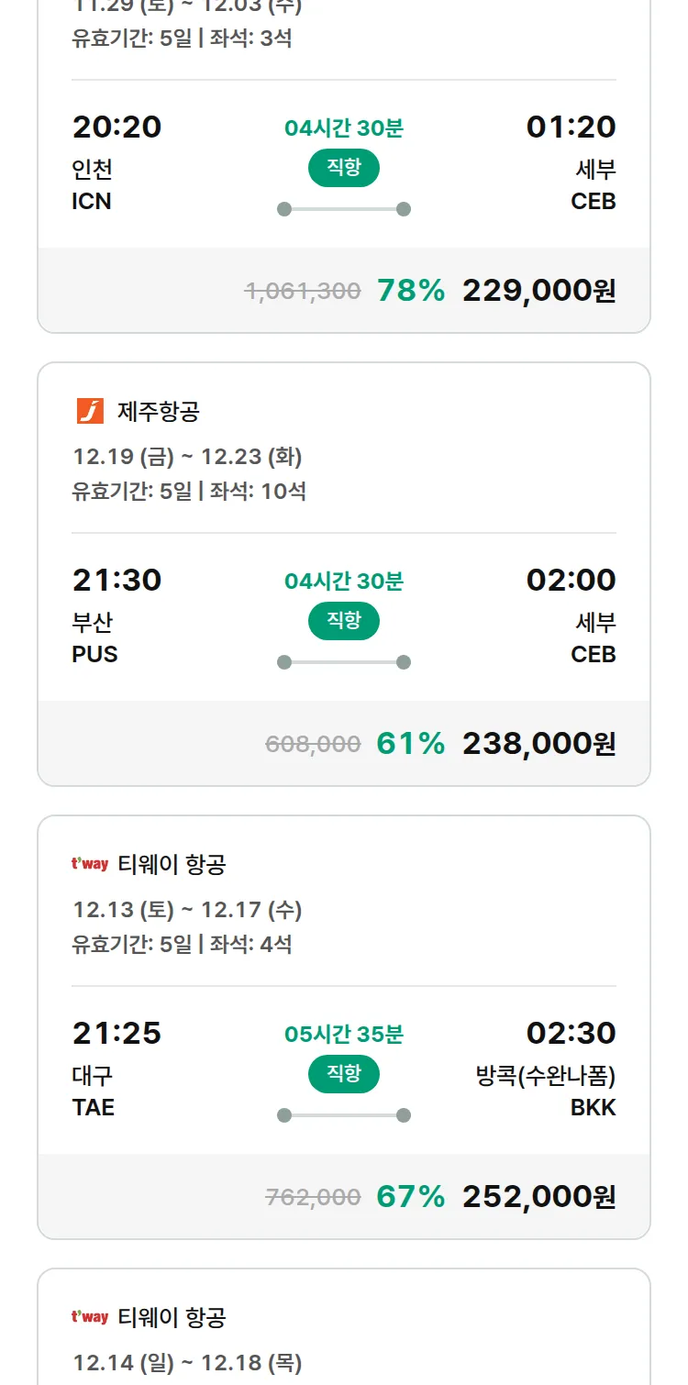688x1385 pixels.
Task: Click the 직항 badge on Incheon–Cebu flight
Action: click(x=344, y=168)
